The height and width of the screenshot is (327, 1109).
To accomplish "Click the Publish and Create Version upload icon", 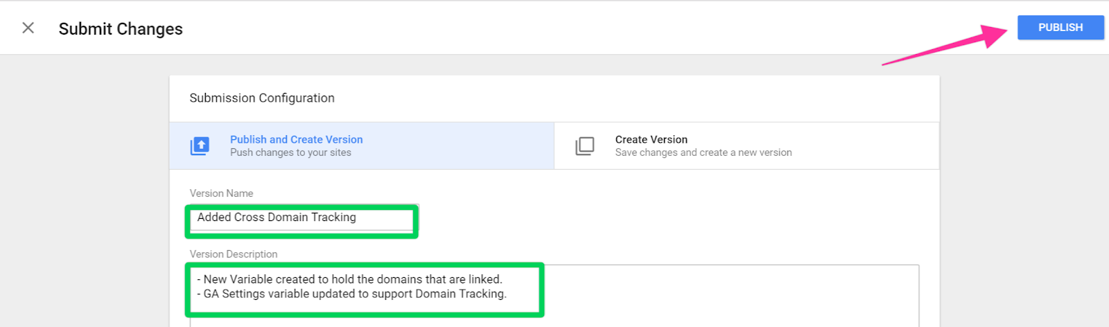I will point(200,146).
